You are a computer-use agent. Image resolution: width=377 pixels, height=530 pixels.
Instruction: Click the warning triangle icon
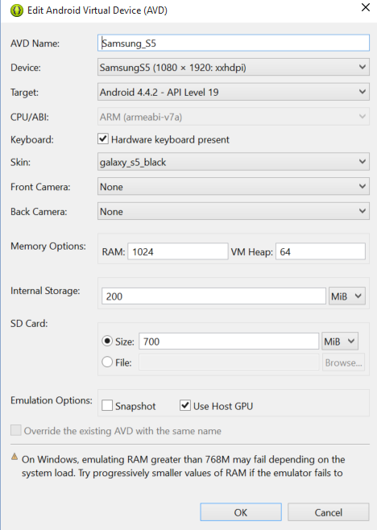point(14,457)
